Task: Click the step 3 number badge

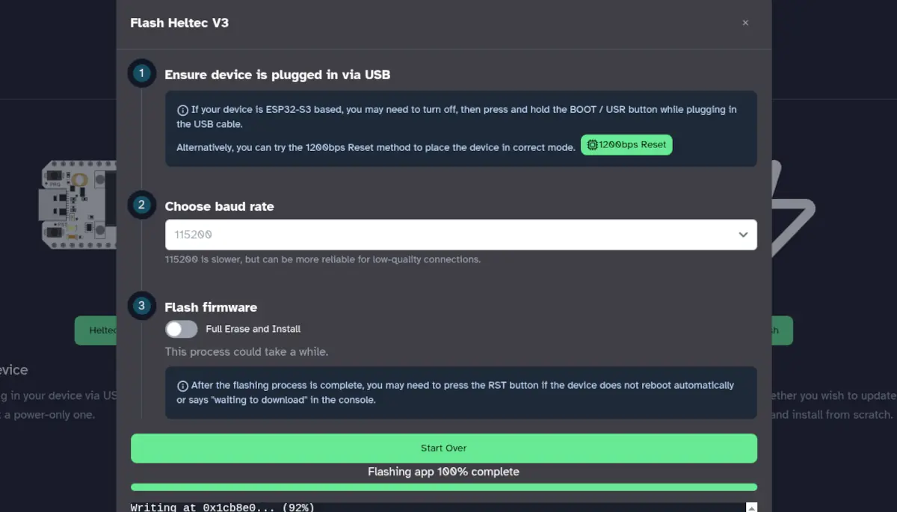Action: coord(142,306)
